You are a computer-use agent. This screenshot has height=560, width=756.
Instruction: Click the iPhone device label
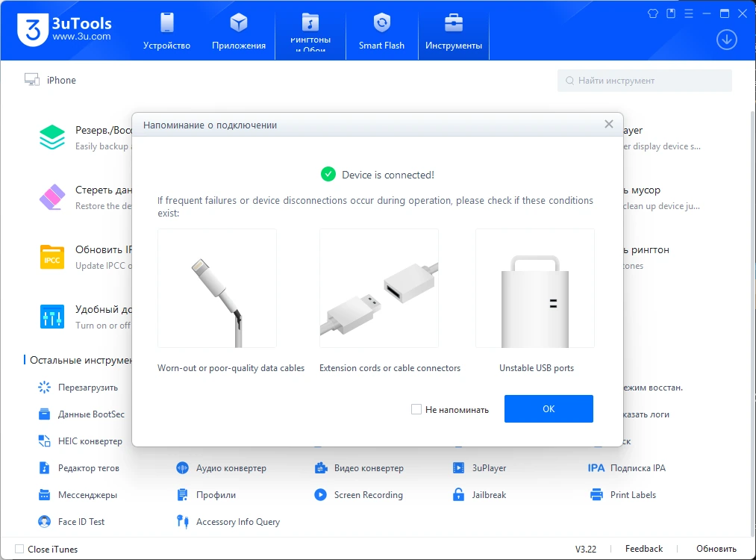point(61,80)
